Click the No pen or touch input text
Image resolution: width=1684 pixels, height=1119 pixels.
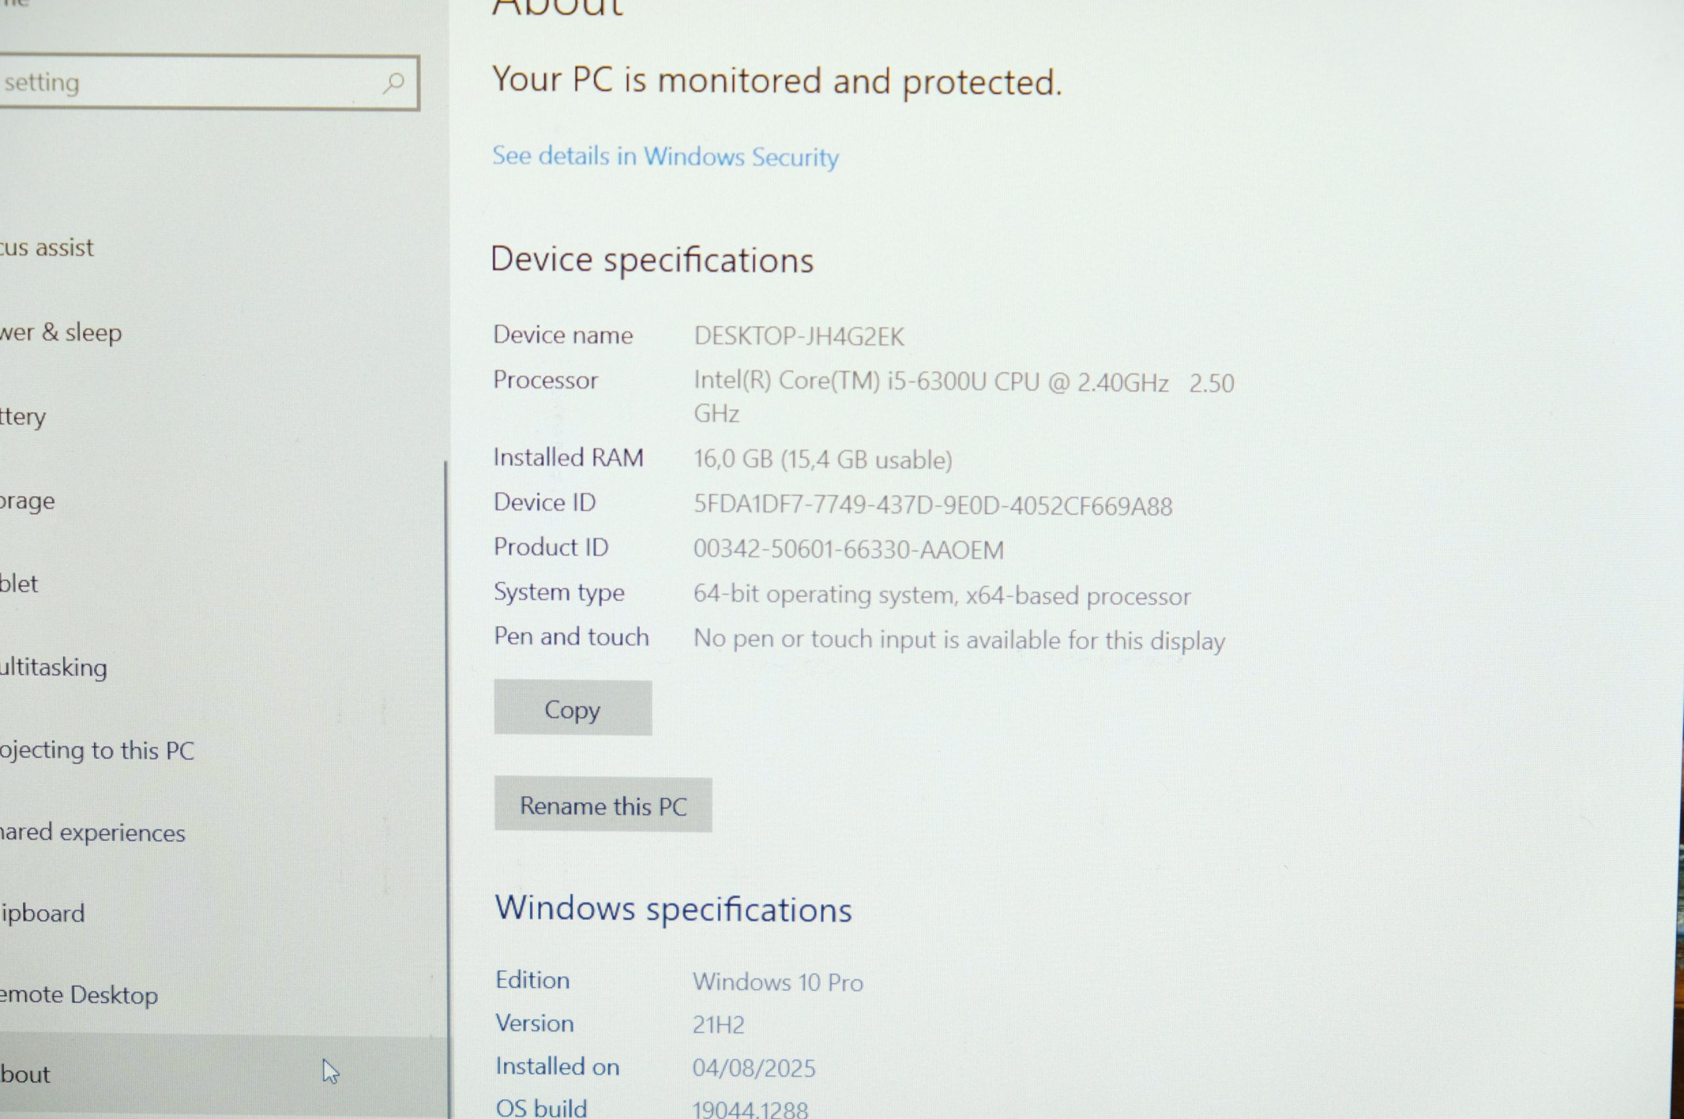960,640
